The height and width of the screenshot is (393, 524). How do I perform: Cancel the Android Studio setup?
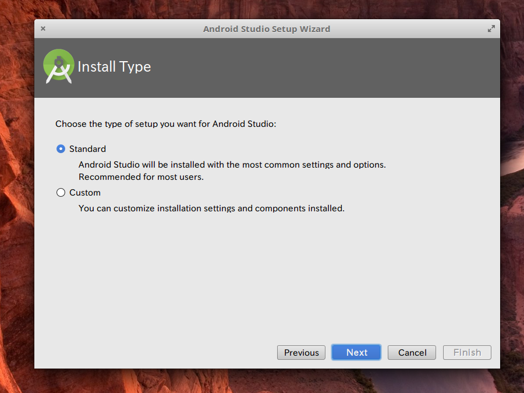(412, 353)
